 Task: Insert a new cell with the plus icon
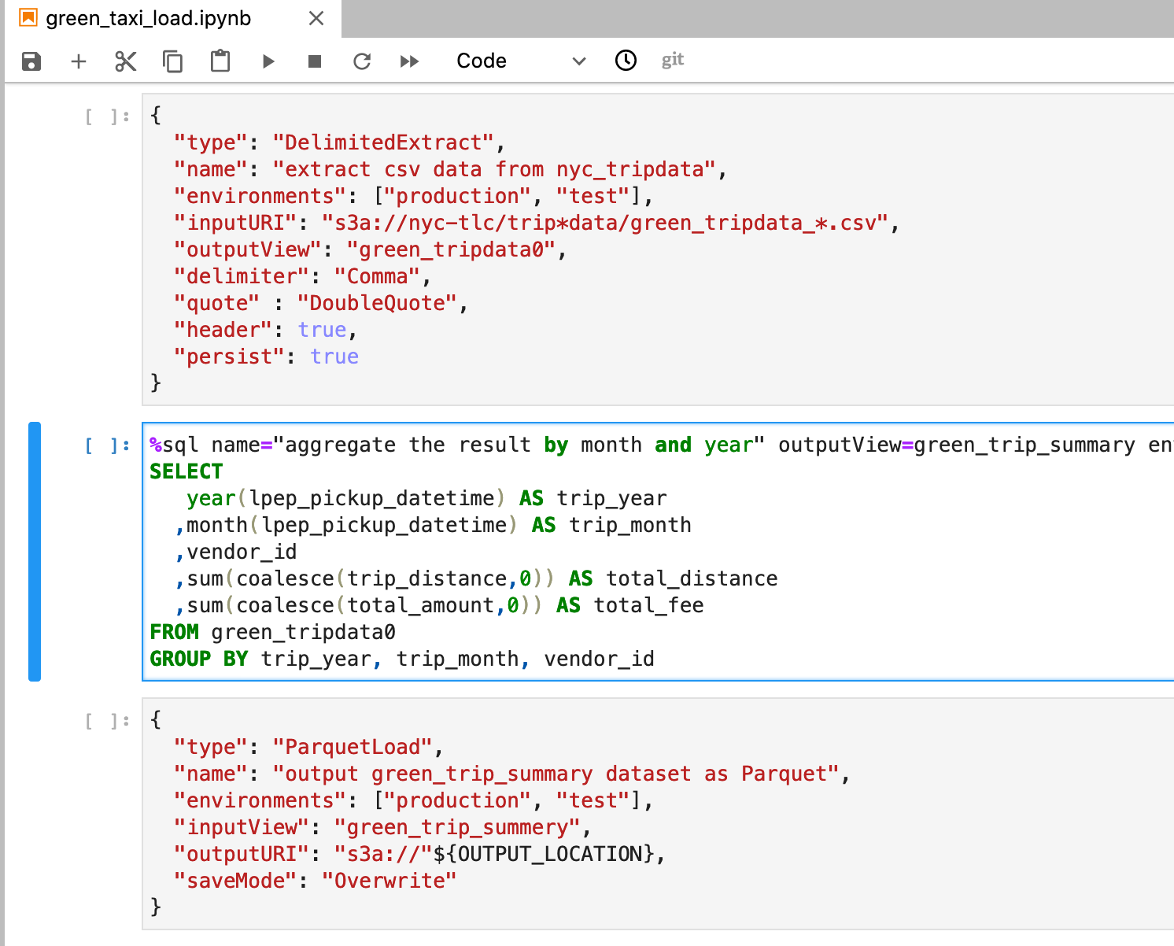click(x=79, y=61)
